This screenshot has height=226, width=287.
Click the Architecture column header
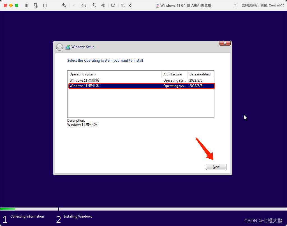[x=175, y=74]
